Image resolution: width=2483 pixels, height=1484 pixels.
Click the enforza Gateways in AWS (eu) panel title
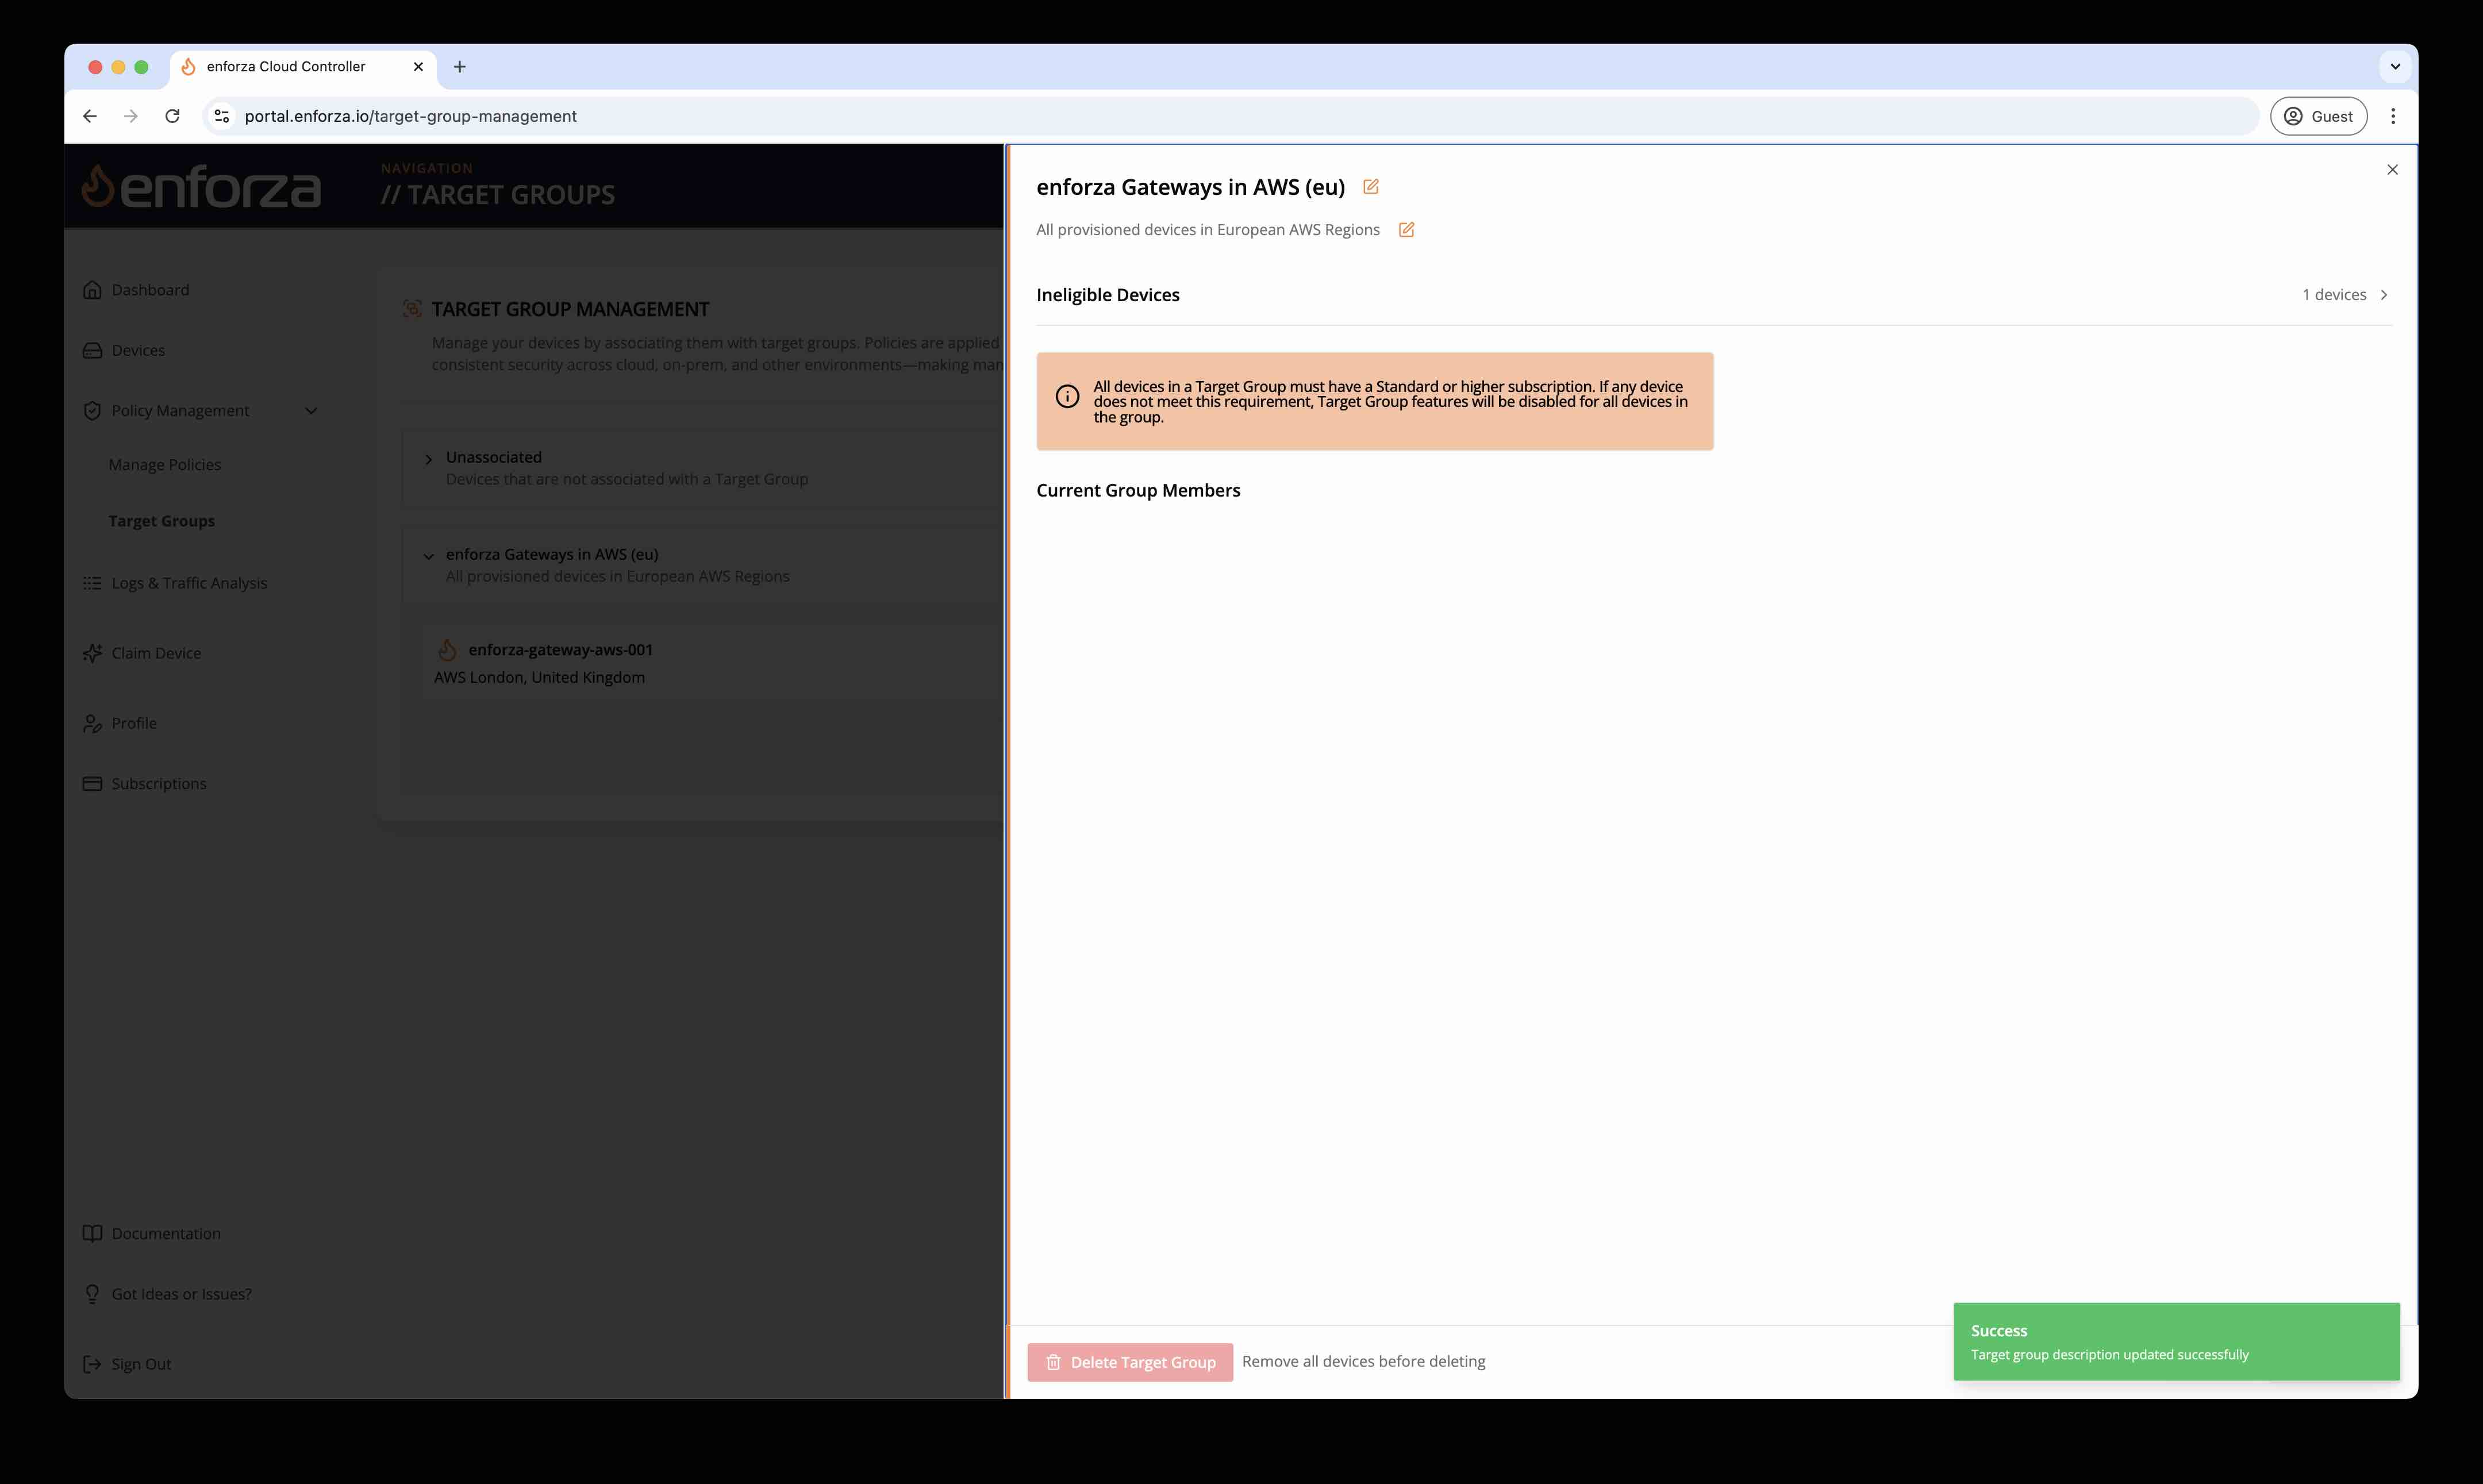[x=1190, y=187]
